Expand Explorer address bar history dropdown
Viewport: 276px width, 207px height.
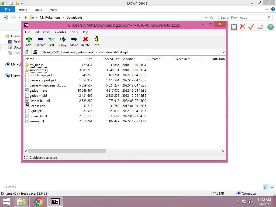(x=206, y=18)
